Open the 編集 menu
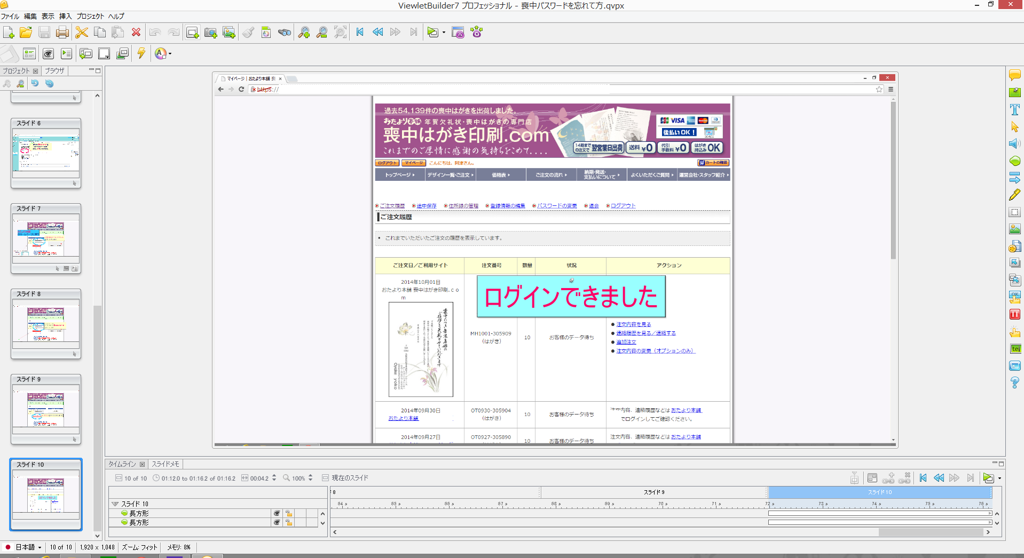 (x=30, y=16)
